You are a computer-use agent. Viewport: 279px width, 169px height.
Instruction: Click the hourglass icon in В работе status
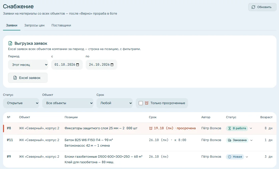click(x=229, y=129)
